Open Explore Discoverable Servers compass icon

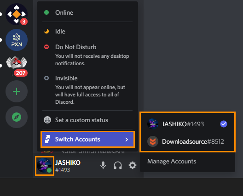(x=17, y=117)
